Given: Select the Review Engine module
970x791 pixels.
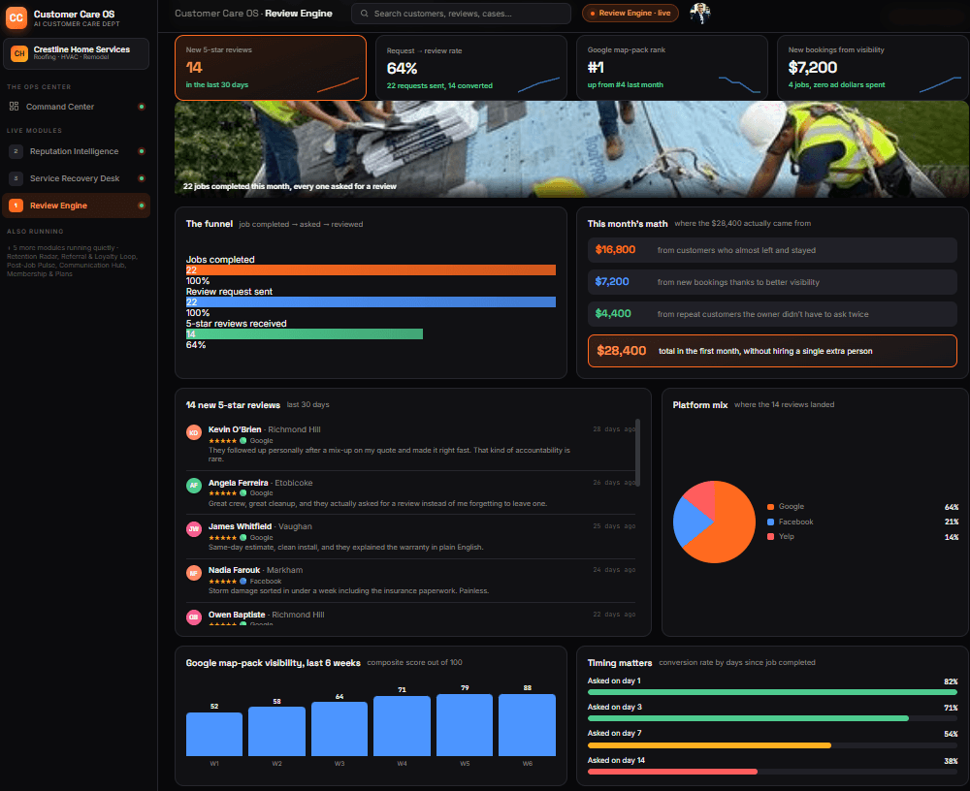Looking at the screenshot, I should 76,206.
